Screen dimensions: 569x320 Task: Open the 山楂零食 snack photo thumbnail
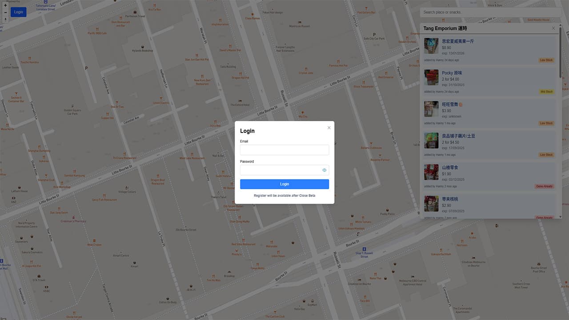(431, 172)
